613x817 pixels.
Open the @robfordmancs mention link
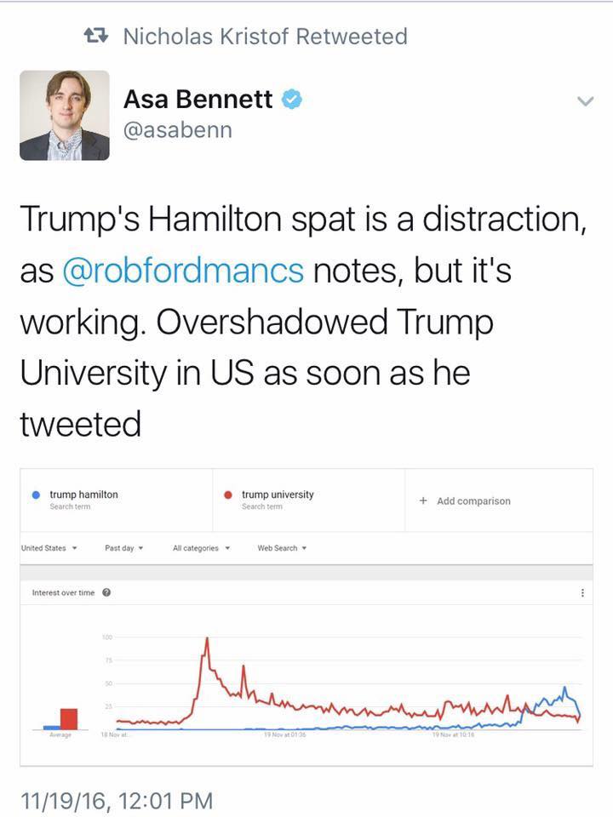coord(183,271)
